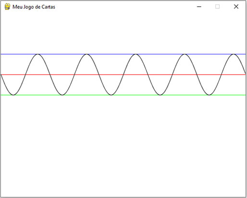The width and height of the screenshot is (247, 198).
Task: Click the blue horizontal line
Action: click(123, 54)
